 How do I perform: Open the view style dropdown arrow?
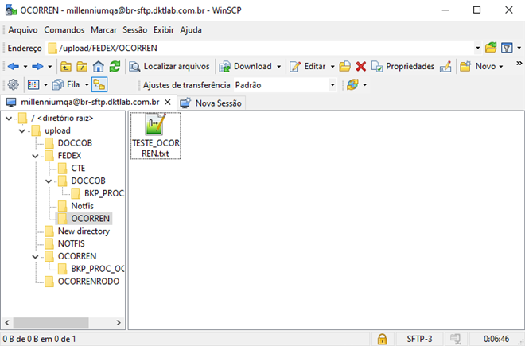coord(45,85)
